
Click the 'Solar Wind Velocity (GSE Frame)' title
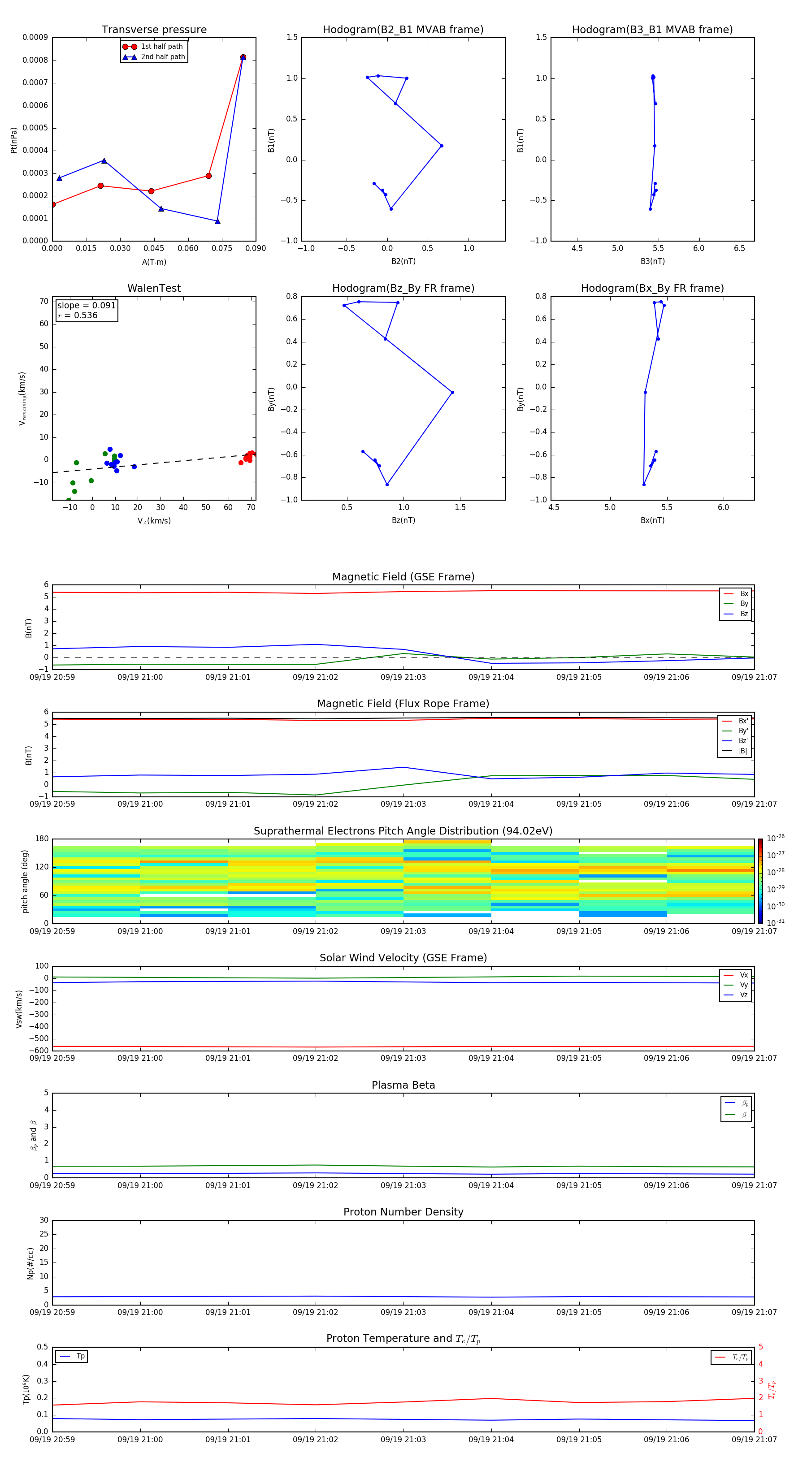[x=403, y=958]
